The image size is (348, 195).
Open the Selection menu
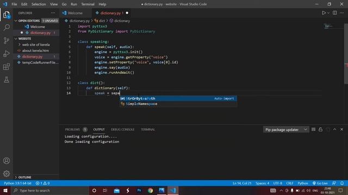tap(39, 4)
